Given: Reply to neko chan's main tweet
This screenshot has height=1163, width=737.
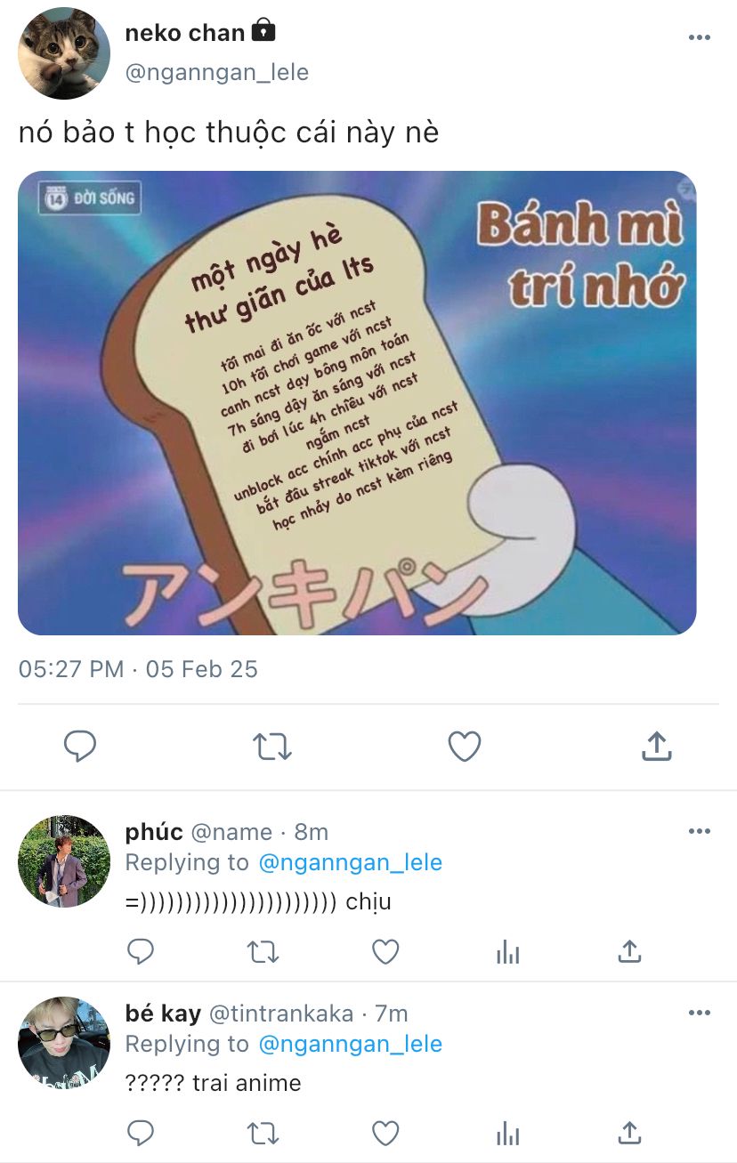Looking at the screenshot, I should tap(80, 747).
